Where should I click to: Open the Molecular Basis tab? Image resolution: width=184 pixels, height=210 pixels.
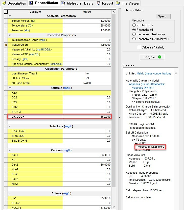point(77,3)
